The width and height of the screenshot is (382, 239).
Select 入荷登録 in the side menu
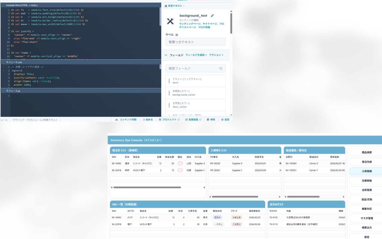point(366,171)
